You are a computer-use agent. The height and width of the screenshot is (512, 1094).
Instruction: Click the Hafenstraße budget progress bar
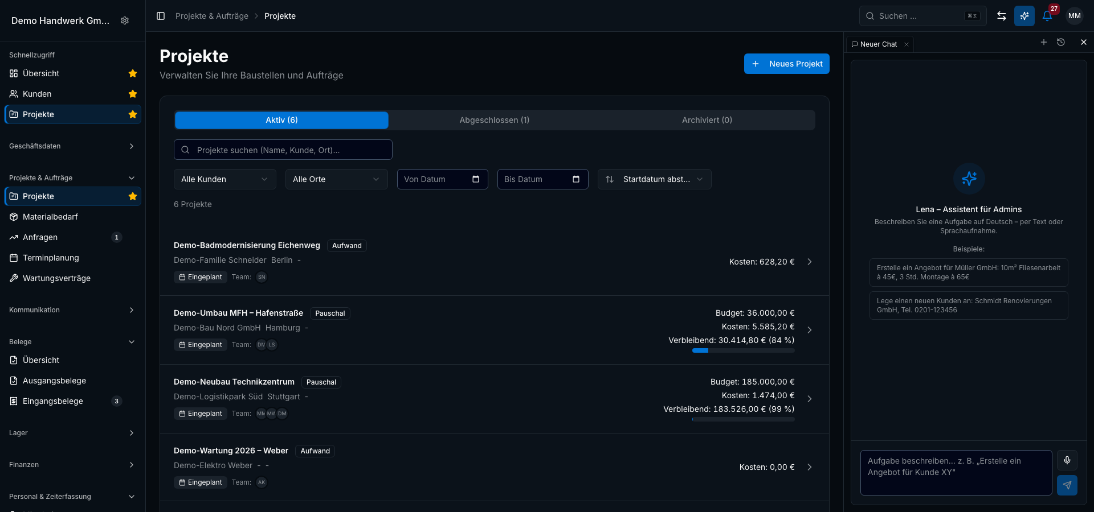pyautogui.click(x=744, y=350)
